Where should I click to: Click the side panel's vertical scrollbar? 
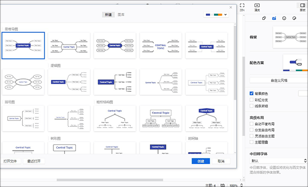[243, 96]
